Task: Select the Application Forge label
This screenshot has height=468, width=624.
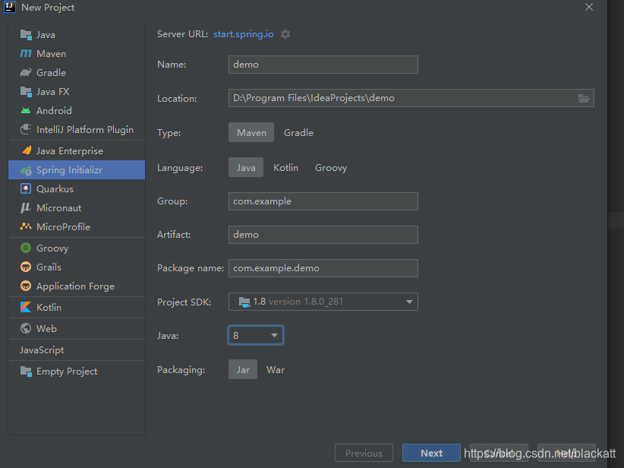Action: point(76,286)
